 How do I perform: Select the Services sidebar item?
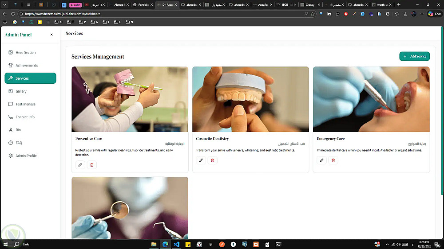pos(30,78)
